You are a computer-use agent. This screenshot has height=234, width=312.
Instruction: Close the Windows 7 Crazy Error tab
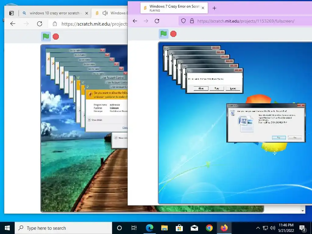203,8
